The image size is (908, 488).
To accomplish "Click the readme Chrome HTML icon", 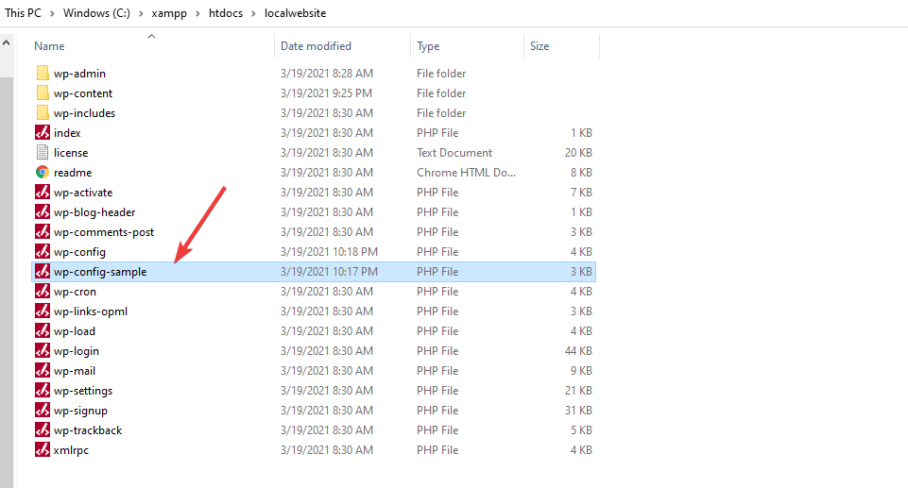I will pos(43,172).
